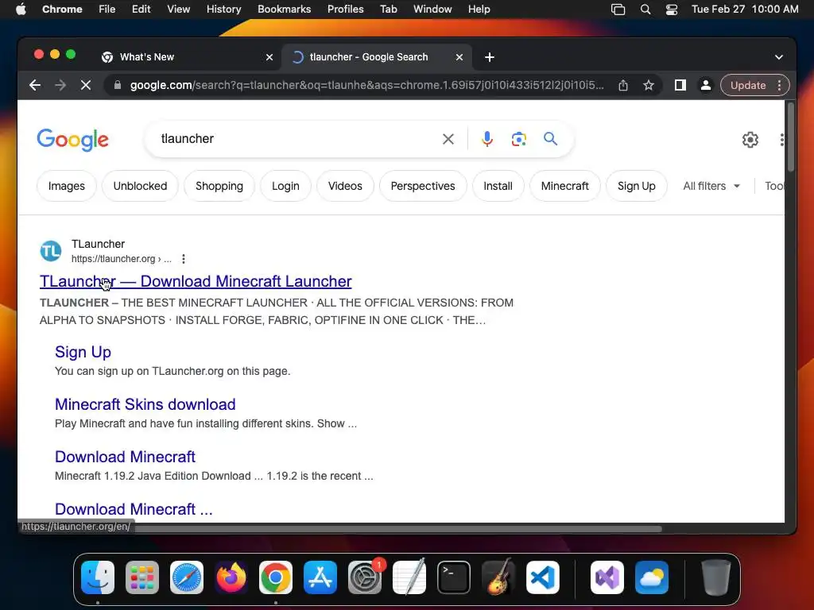Viewport: 814px width, 610px height.
Task: Launch GarageBand from the Dock
Action: (498, 577)
